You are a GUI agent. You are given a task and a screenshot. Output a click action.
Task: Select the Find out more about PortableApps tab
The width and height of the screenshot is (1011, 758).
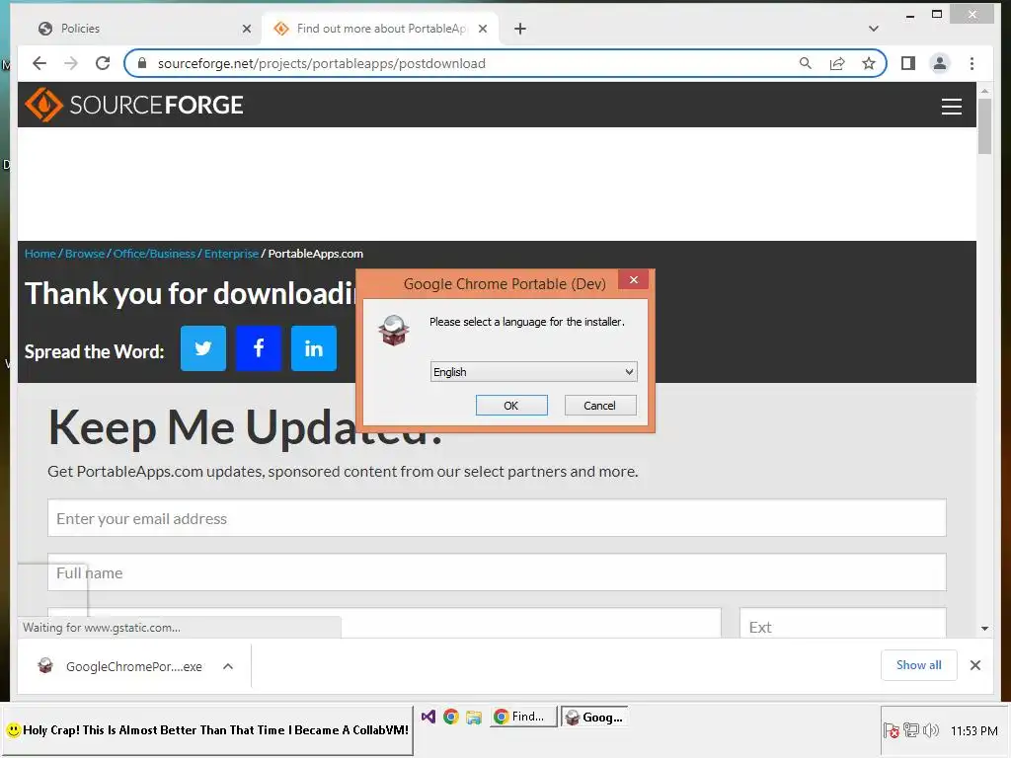point(380,29)
